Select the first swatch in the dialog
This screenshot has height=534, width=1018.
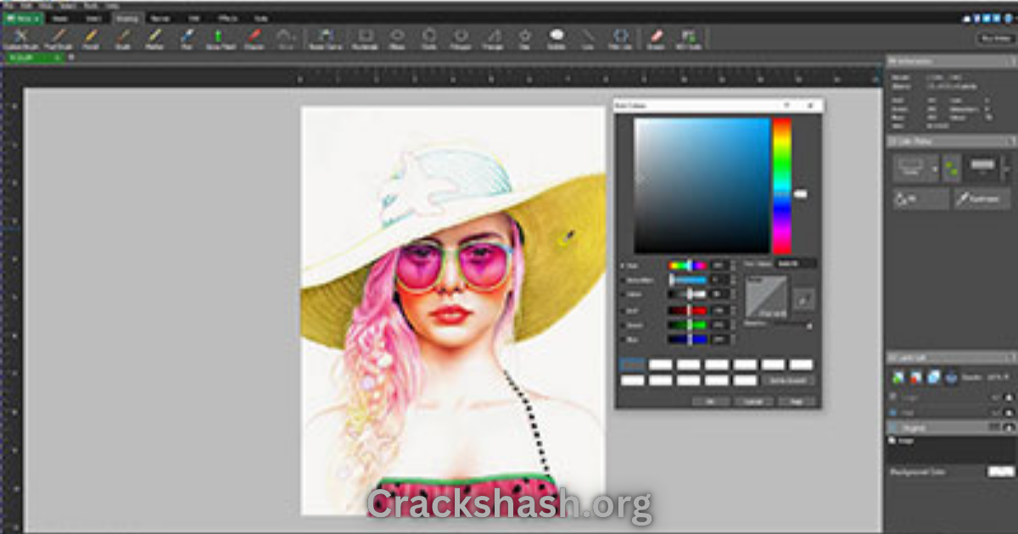633,364
